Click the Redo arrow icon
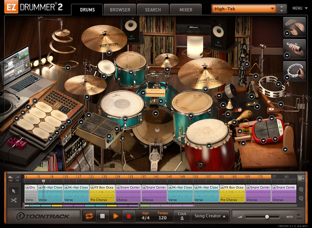The height and width of the screenshot is (228, 312). [x=18, y=178]
